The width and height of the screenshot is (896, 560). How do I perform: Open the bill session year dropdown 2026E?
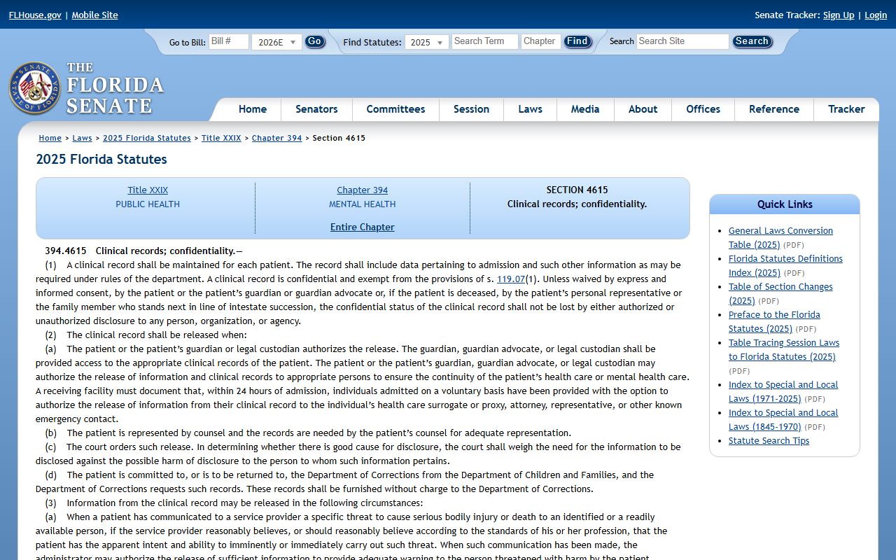[276, 42]
